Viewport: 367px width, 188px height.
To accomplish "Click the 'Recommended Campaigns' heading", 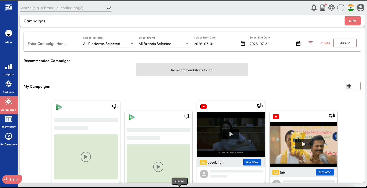I will pyautogui.click(x=47, y=61).
